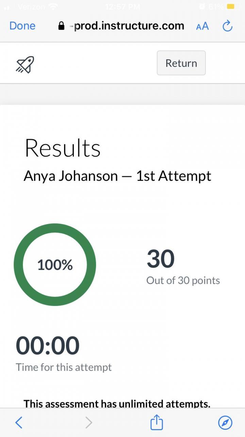245x437 pixels.
Task: Tap the green 100% progress ring
Action: pyautogui.click(x=55, y=265)
